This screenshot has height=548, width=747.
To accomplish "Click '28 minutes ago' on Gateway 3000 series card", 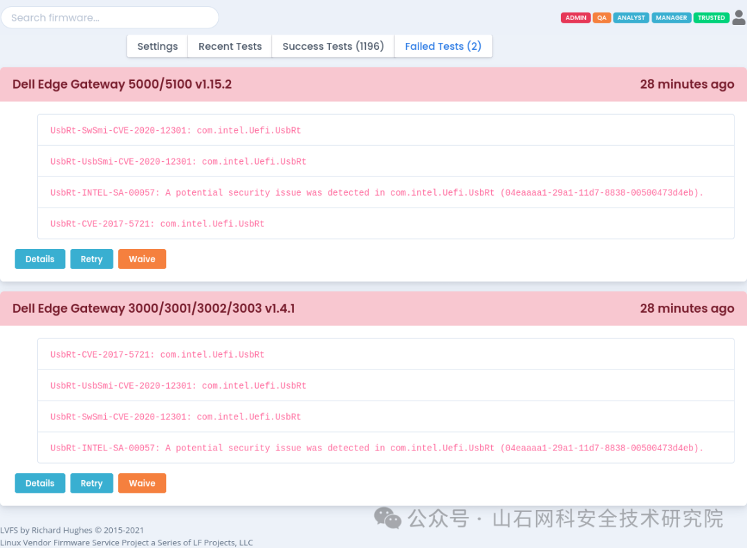I will (x=687, y=309).
